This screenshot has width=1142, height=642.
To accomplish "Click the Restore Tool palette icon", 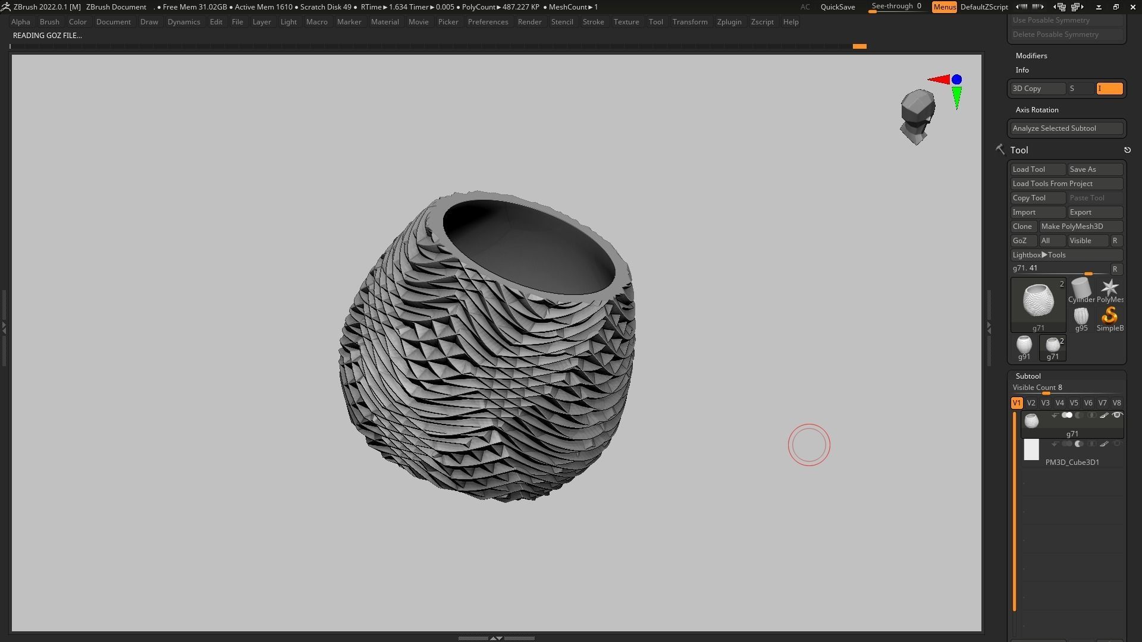I will pos(1127,150).
